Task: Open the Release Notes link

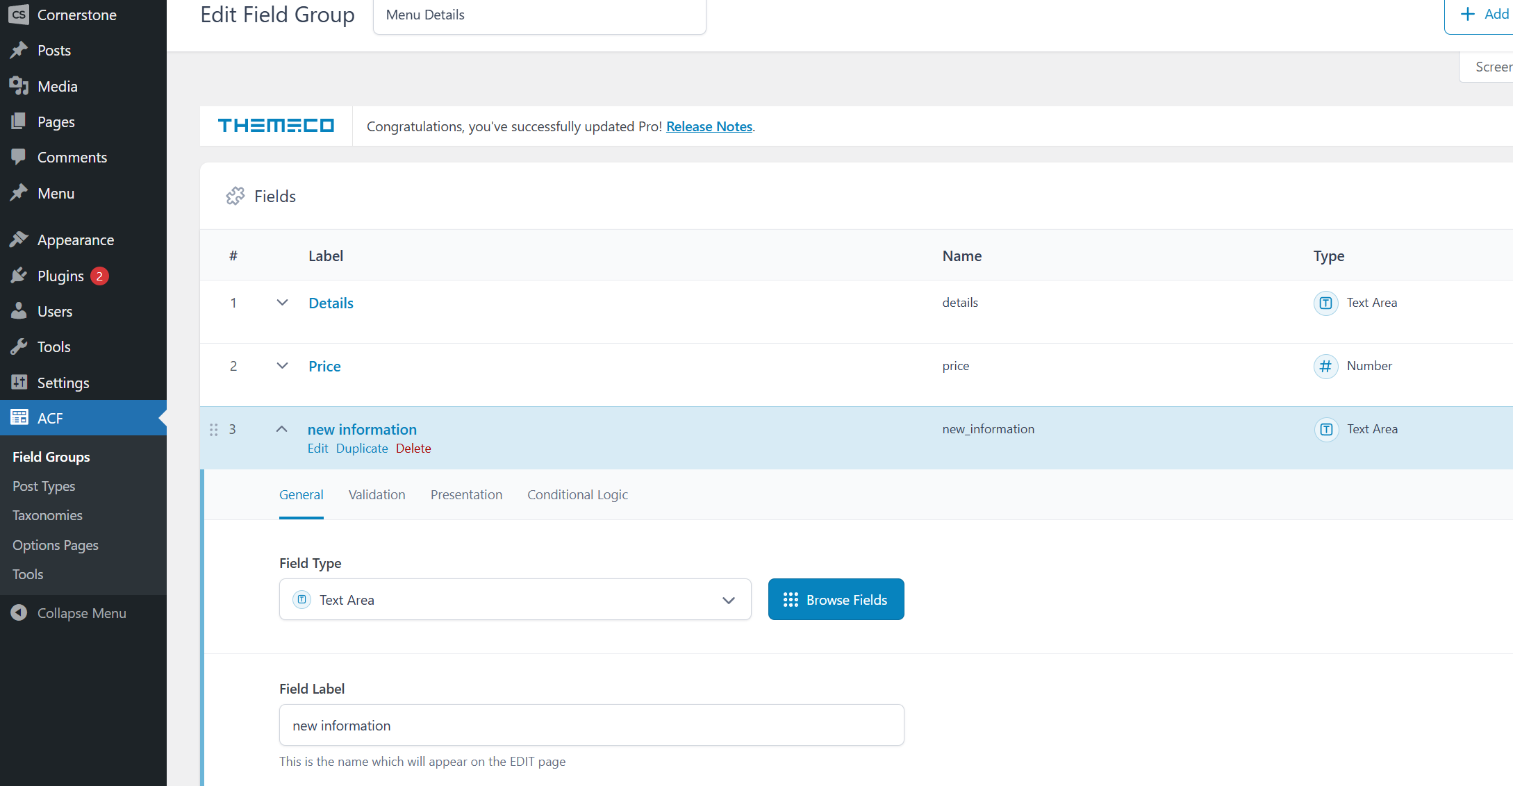Action: tap(709, 126)
